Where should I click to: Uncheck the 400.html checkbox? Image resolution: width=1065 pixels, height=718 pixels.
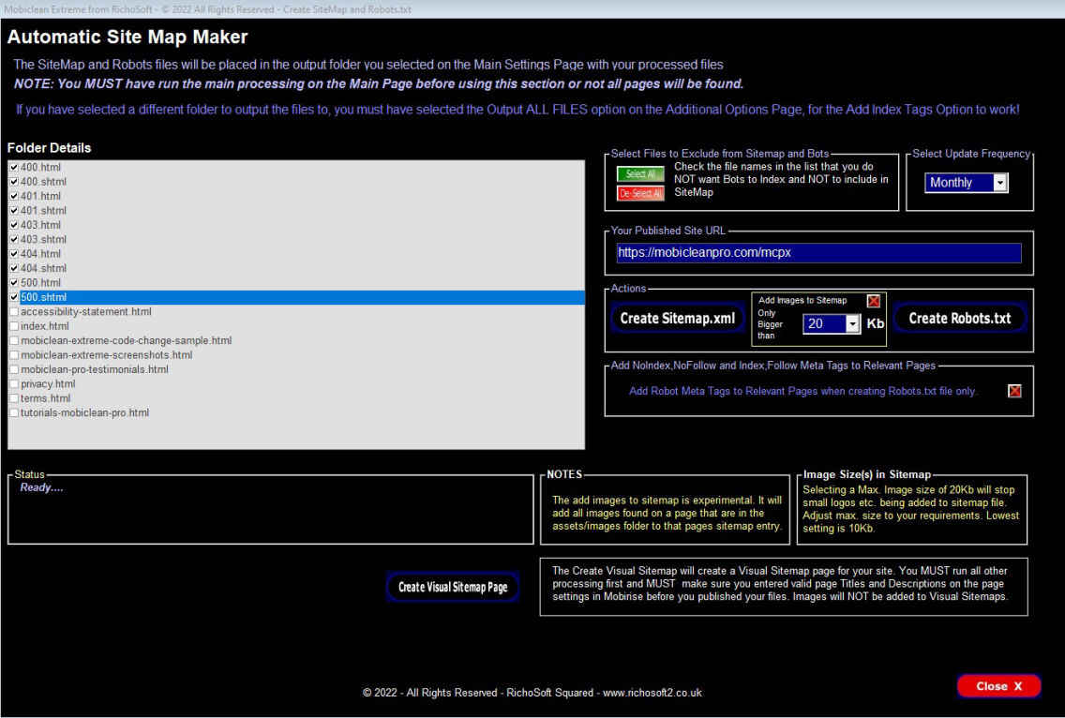(13, 167)
